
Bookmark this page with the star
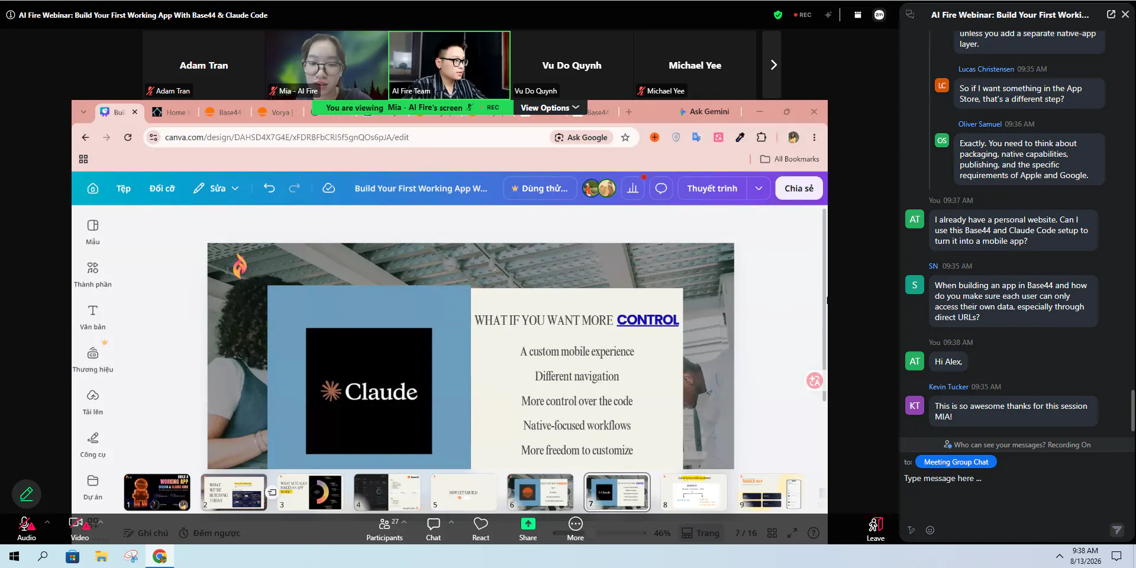(625, 137)
